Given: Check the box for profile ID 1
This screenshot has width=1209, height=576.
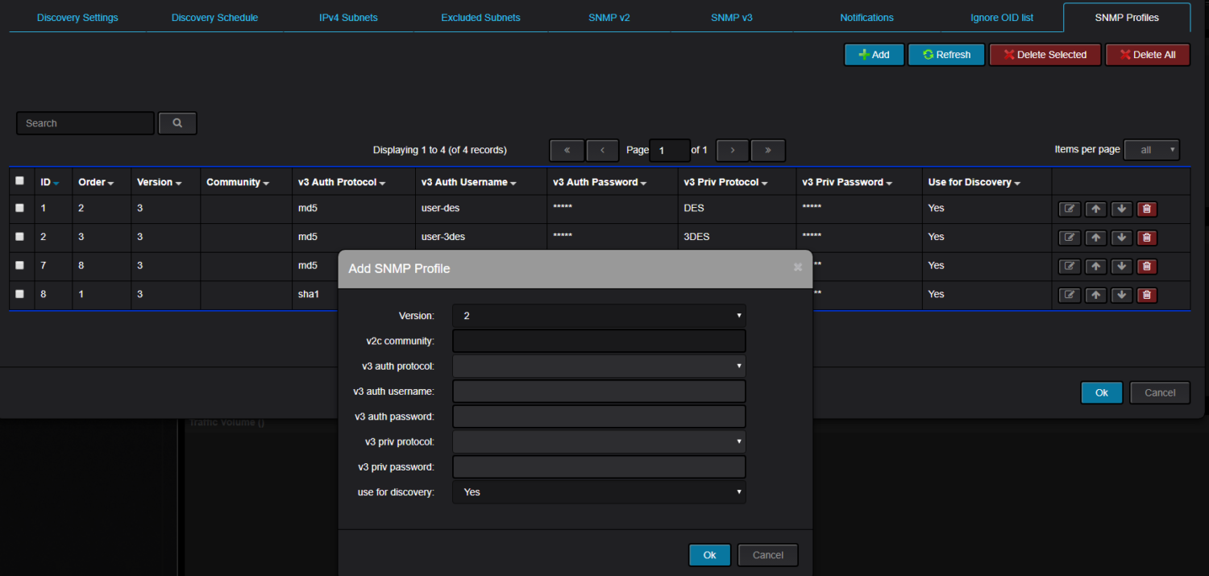Looking at the screenshot, I should click(x=20, y=208).
